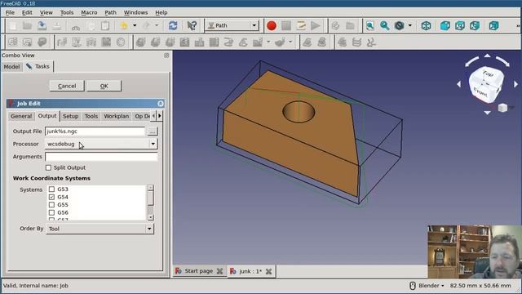Switch to Top view cube icon

click(460, 25)
